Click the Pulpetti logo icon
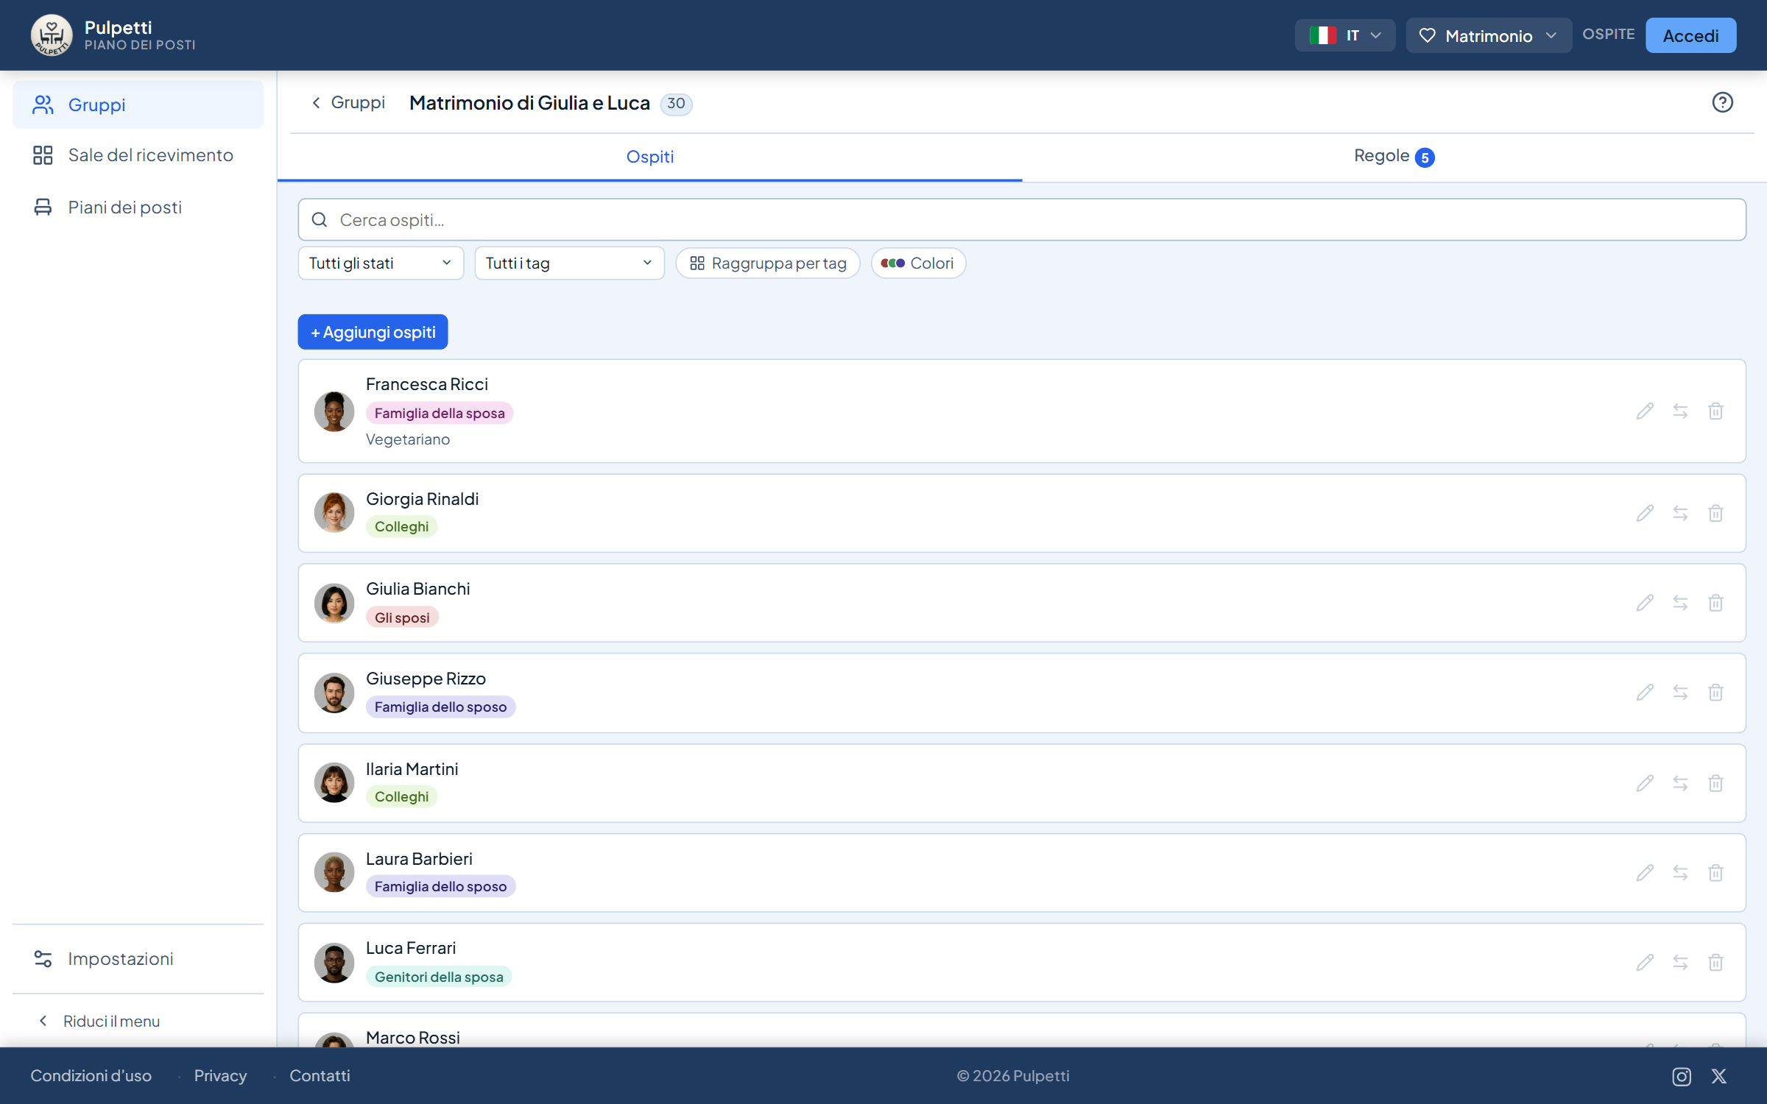The image size is (1767, 1104). click(x=52, y=35)
